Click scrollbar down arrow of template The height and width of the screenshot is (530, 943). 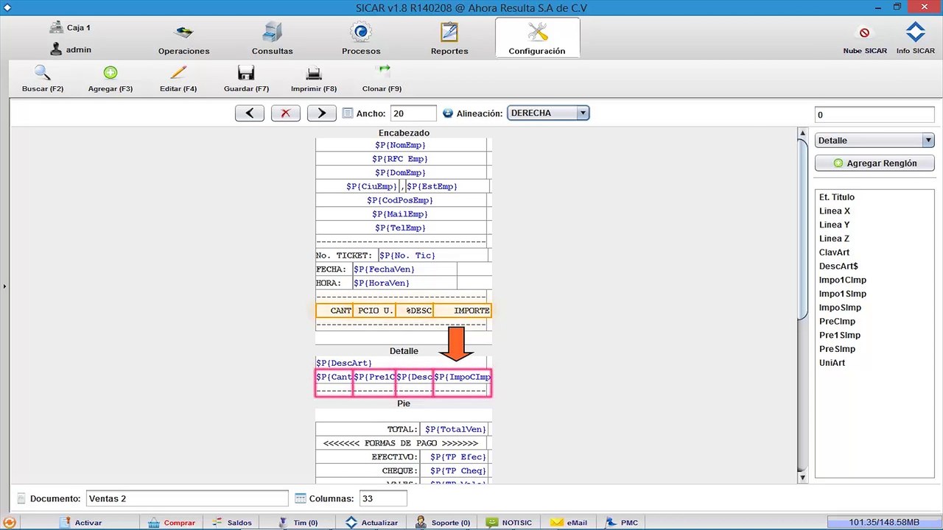click(803, 478)
